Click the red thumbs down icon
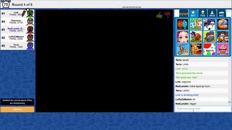The image size is (232, 130). (167, 15)
